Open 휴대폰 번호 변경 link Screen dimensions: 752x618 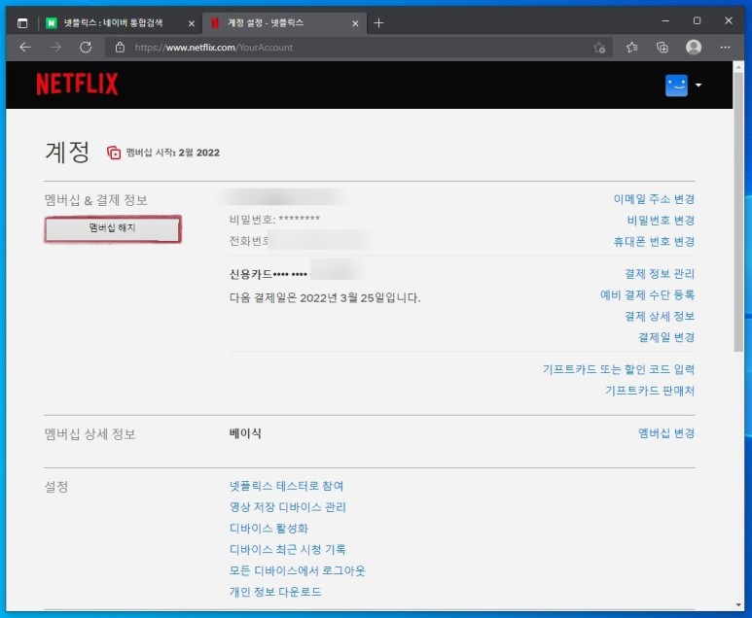654,241
